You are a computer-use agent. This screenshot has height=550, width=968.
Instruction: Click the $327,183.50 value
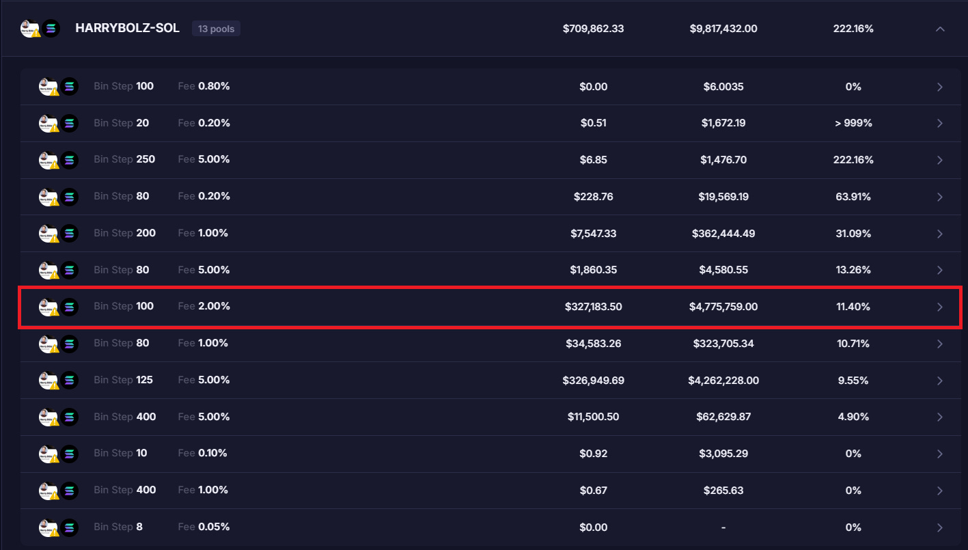point(593,307)
